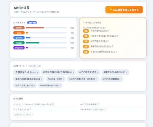Click the AIからの提言 heading
Viewport: 153px width, 127px height.
point(22,8)
